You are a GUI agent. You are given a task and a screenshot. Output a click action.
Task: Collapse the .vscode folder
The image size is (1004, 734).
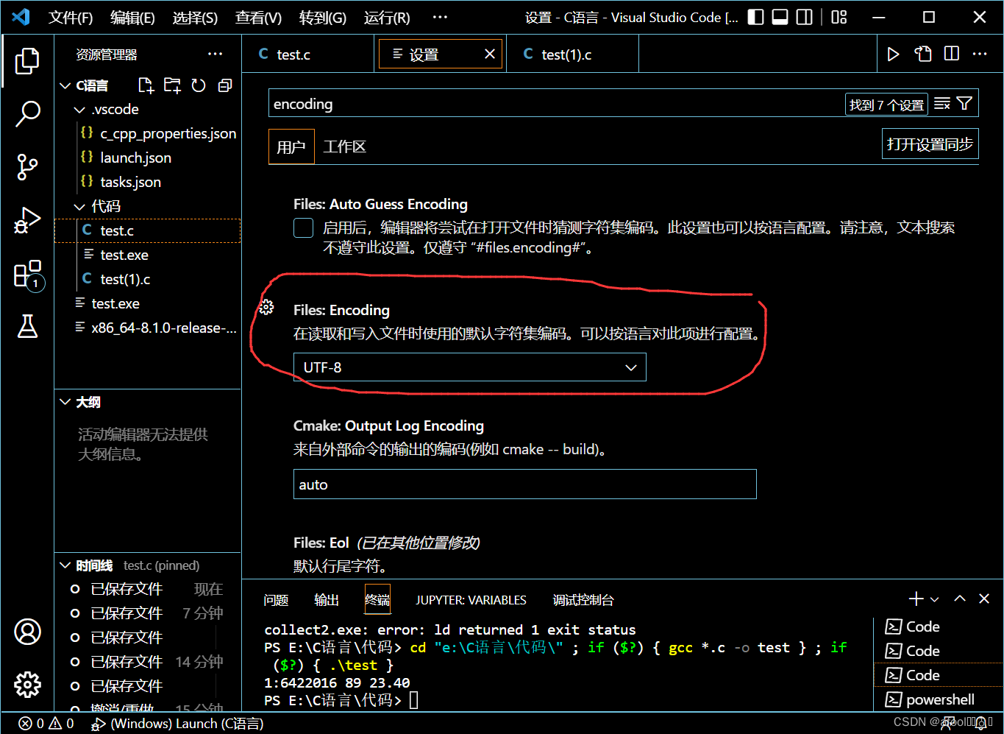pos(79,110)
